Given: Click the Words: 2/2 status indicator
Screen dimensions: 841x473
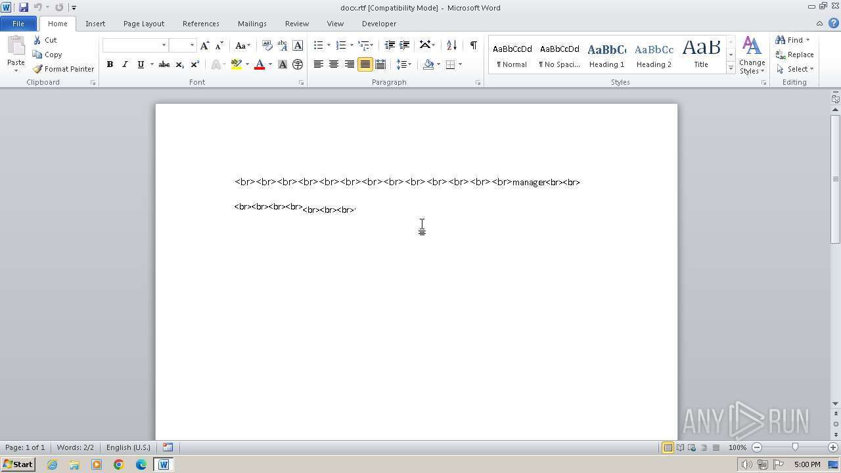Looking at the screenshot, I should pos(75,447).
